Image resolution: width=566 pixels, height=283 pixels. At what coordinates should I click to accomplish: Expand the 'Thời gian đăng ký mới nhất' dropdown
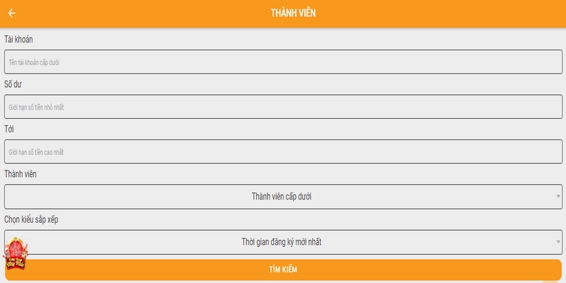point(282,243)
